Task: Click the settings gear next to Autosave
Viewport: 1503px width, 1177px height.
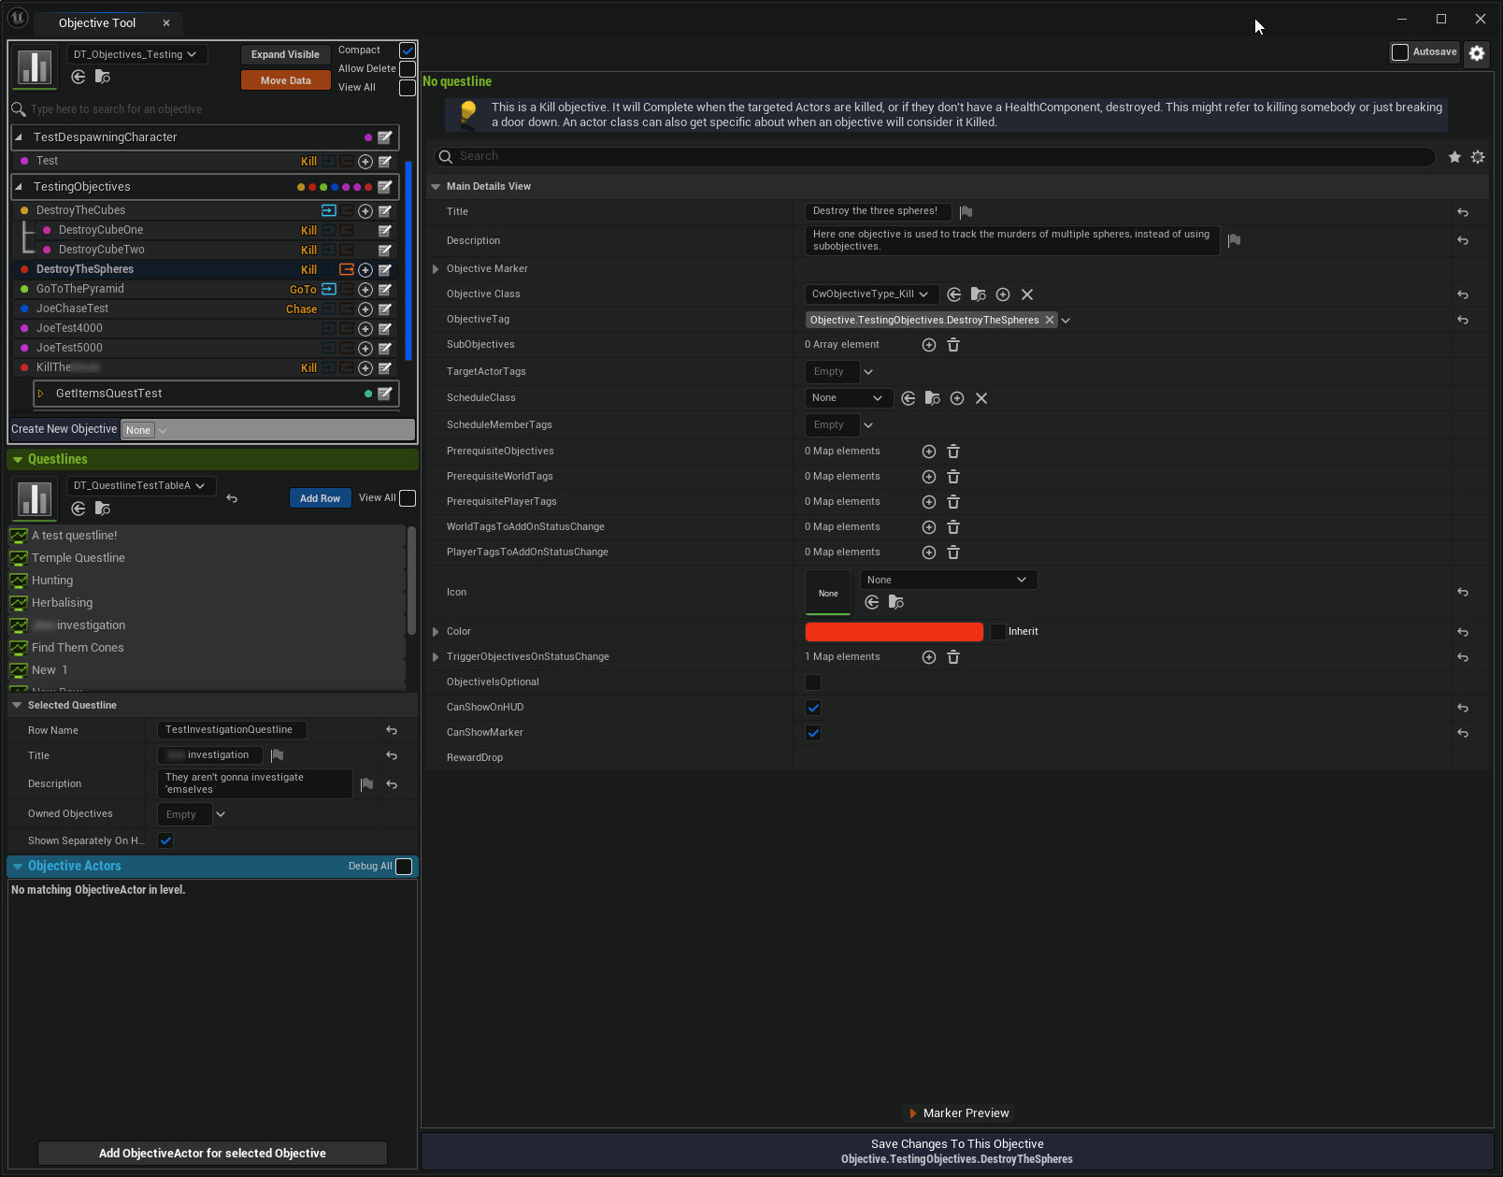Action: tap(1477, 53)
